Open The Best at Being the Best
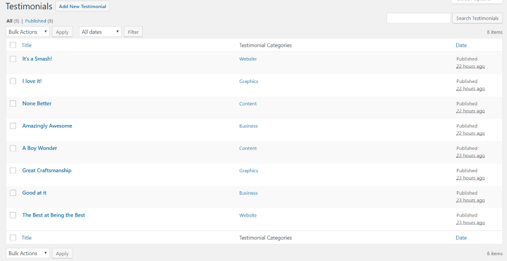This screenshot has height=261, width=507. click(54, 215)
